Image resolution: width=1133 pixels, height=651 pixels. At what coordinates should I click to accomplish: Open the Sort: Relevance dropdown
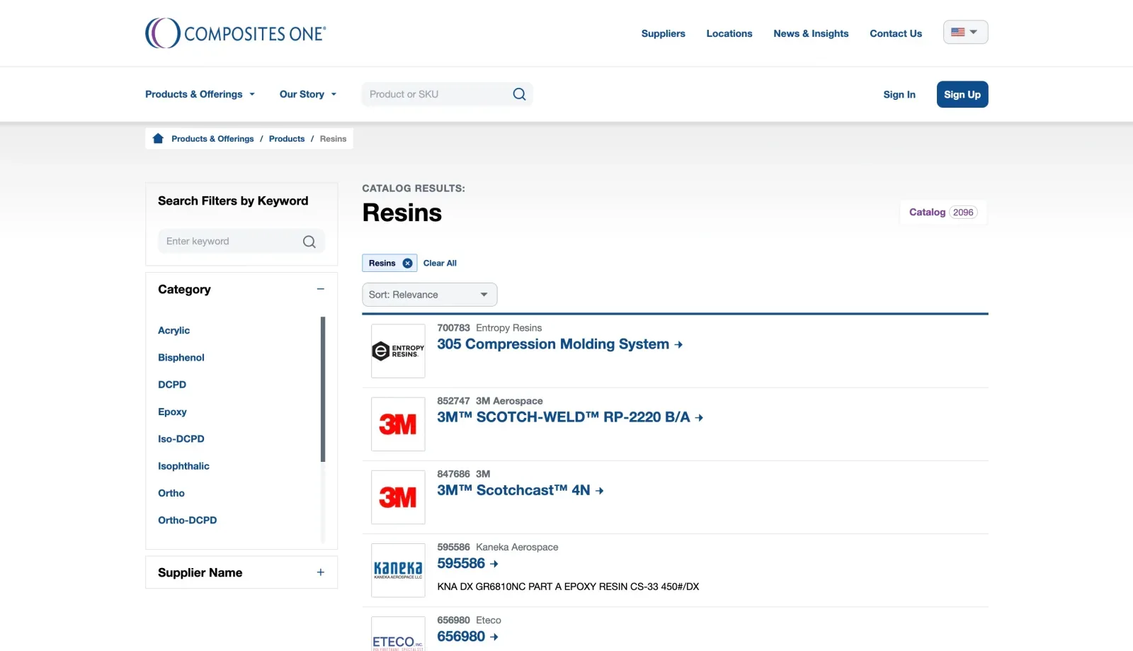(429, 295)
